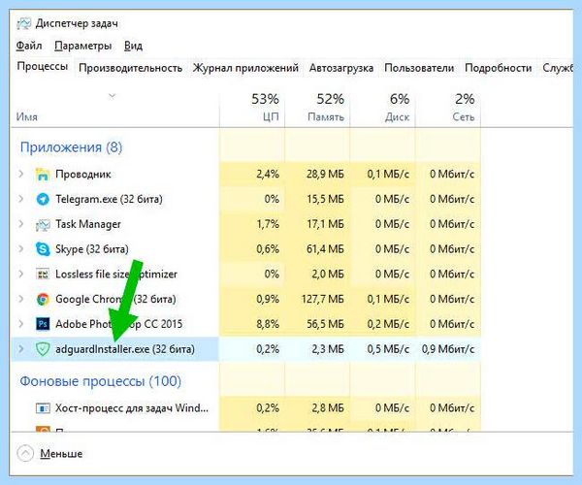This screenshot has height=485, width=582.
Task: Click the Google Chrome icon
Action: [x=43, y=299]
